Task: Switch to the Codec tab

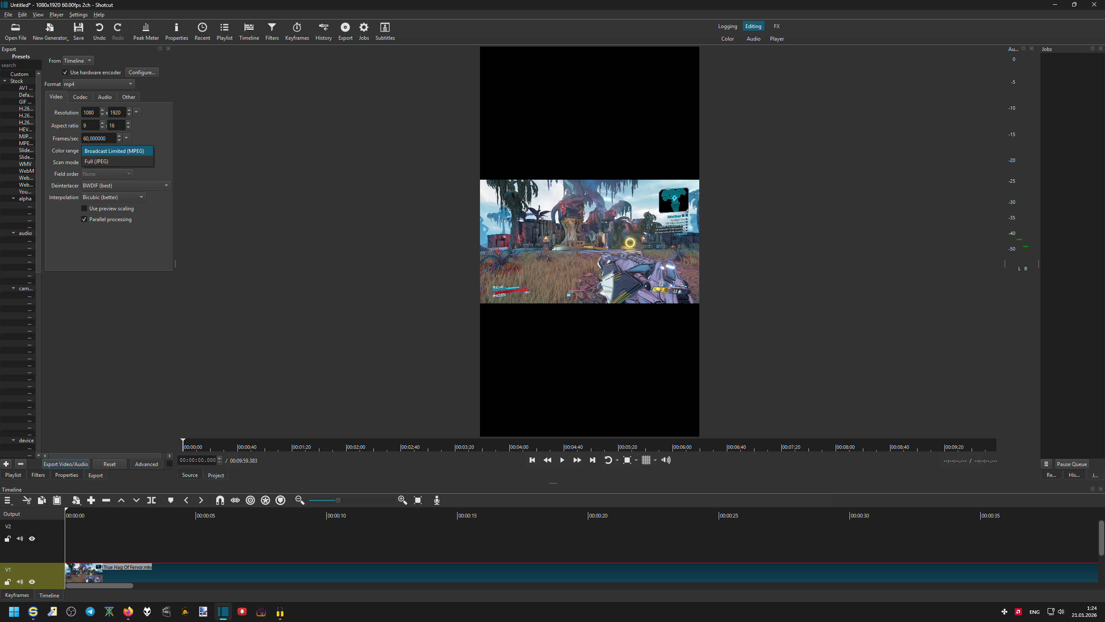Action: (80, 97)
